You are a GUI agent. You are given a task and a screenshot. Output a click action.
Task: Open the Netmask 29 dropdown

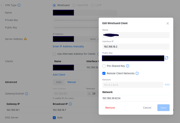pyautogui.click(x=92, y=93)
